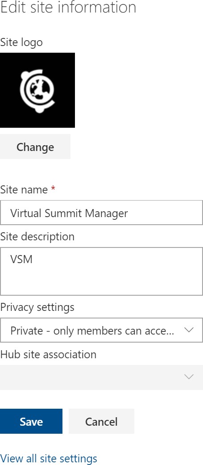The width and height of the screenshot is (203, 465).
Task: Click inside the Site description text area
Action: (101, 271)
